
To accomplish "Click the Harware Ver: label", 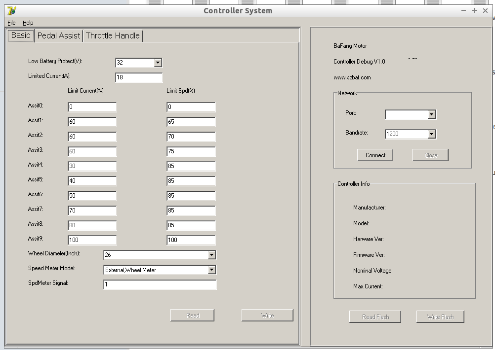I will (x=369, y=239).
